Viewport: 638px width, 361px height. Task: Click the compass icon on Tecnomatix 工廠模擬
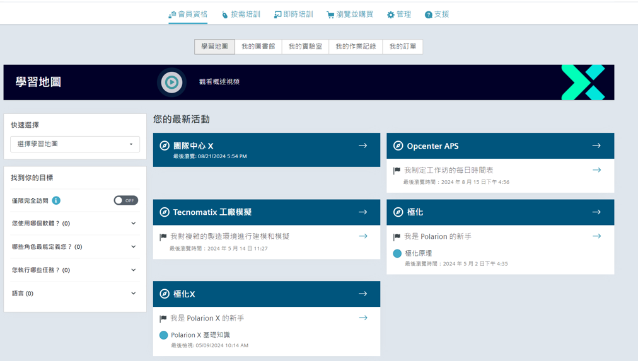(x=165, y=212)
